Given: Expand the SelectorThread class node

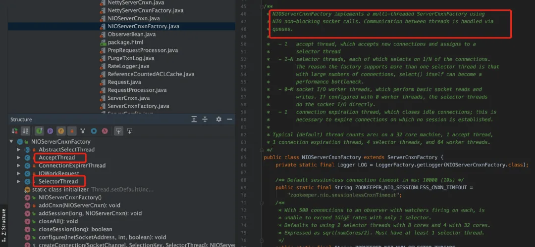Looking at the screenshot, I should (18, 181).
